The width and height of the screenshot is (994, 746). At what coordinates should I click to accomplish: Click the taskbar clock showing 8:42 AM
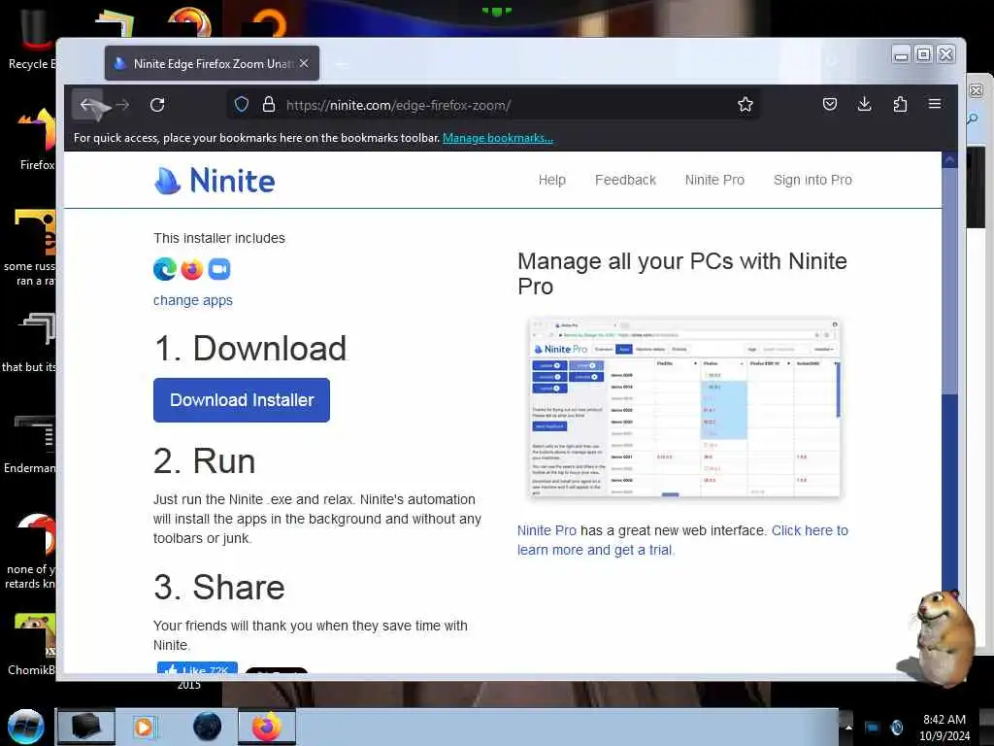pos(944,728)
